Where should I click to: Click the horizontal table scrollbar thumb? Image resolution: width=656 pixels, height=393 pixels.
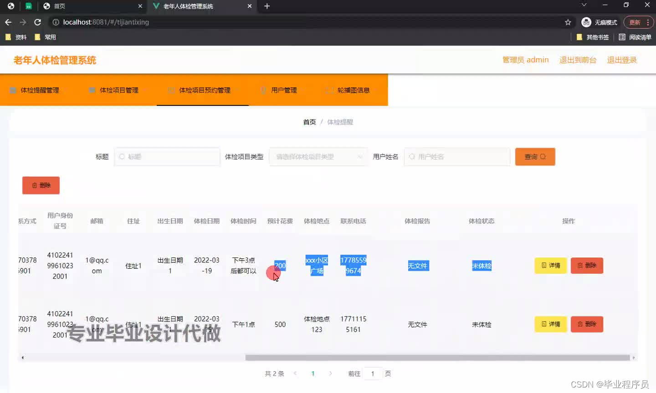[x=437, y=358]
